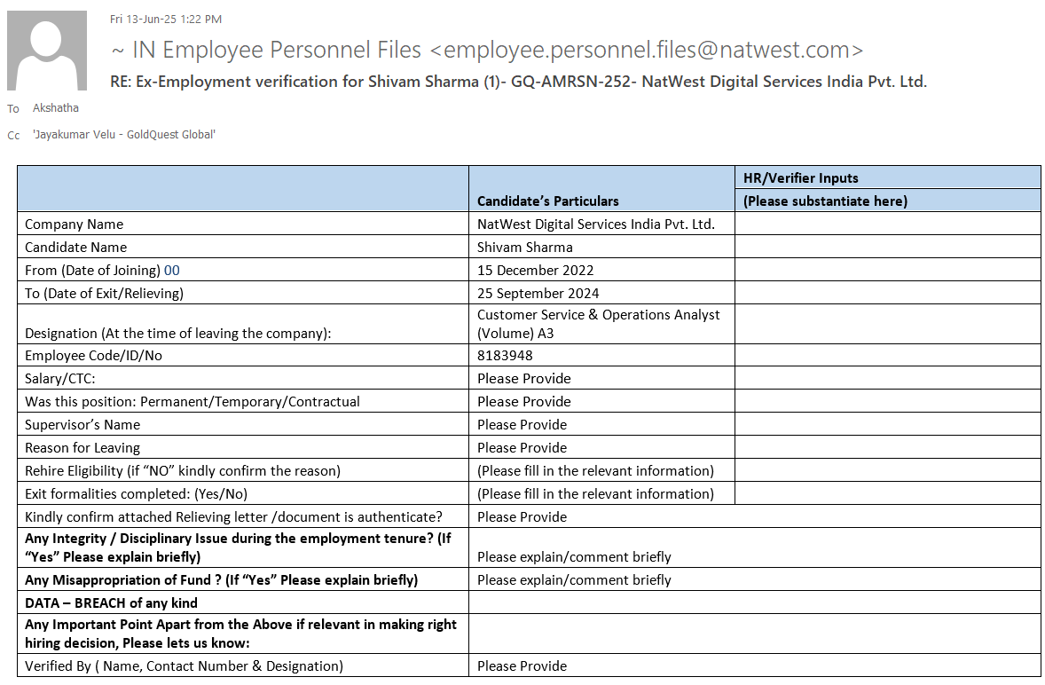The width and height of the screenshot is (1045, 685).
Task: Click the empty answer cell for Any Important Point
Action: [754, 634]
